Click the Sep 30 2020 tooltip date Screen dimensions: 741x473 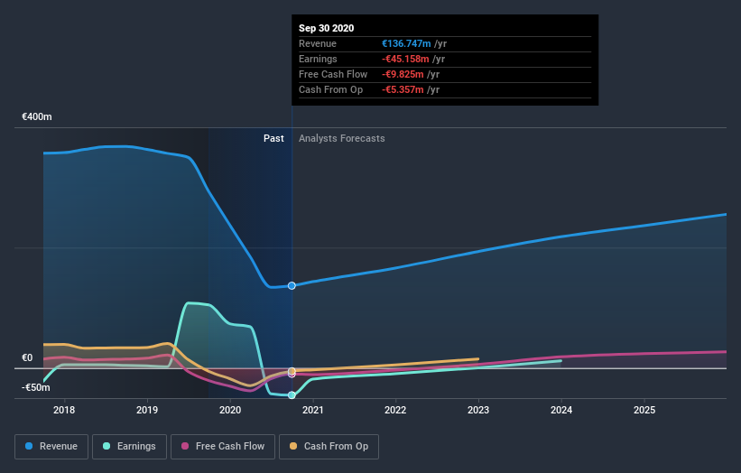[x=326, y=28]
